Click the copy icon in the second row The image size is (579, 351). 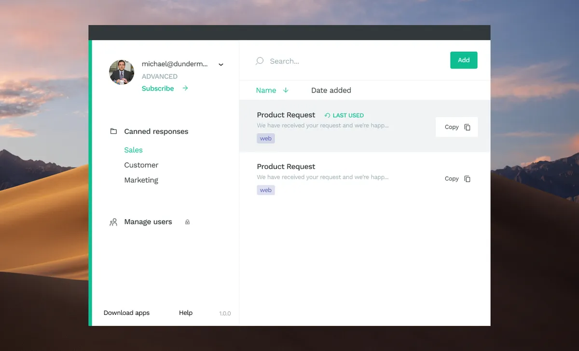point(467,179)
